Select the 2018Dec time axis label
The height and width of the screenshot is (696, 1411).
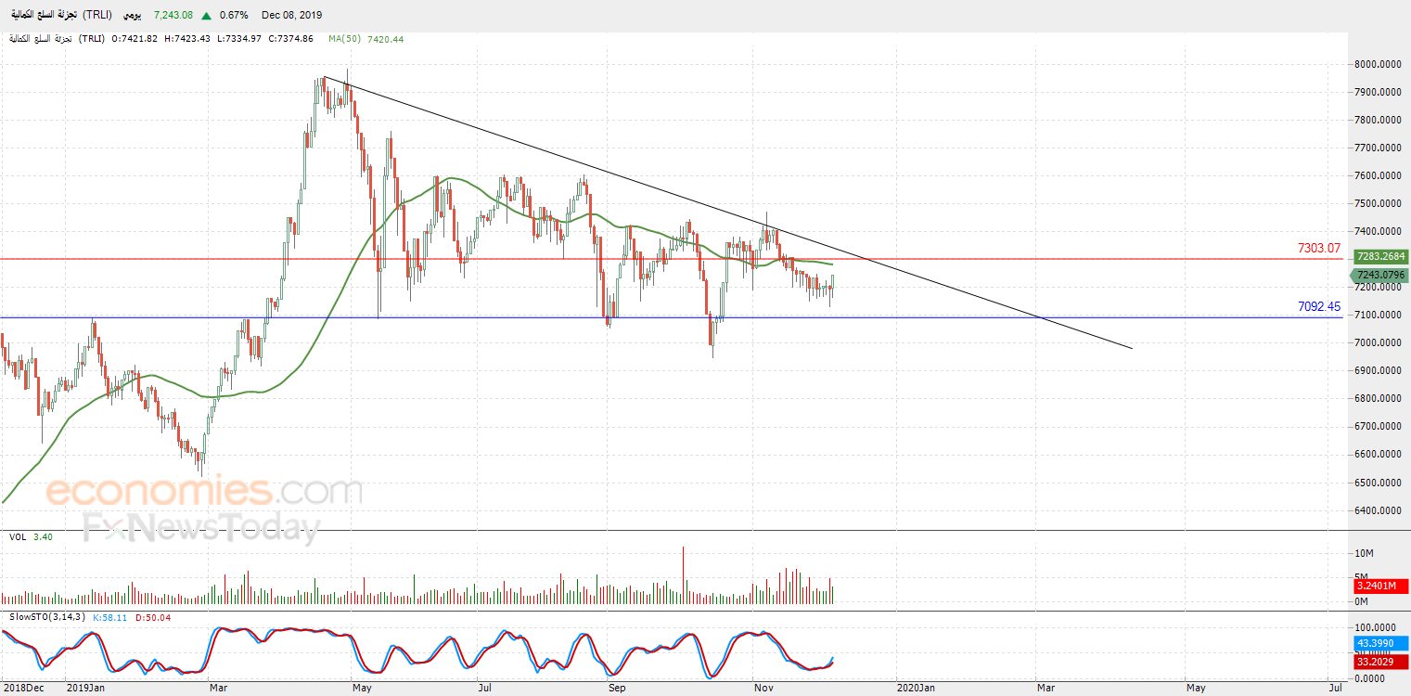22,688
